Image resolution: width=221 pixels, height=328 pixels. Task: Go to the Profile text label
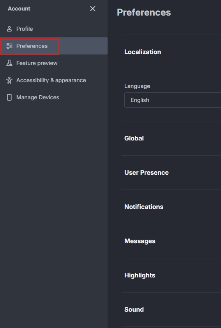(x=25, y=29)
